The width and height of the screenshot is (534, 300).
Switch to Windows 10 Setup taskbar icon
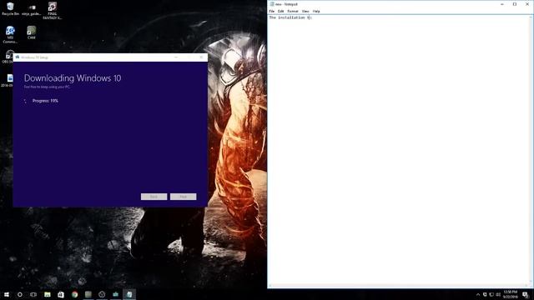click(115, 294)
